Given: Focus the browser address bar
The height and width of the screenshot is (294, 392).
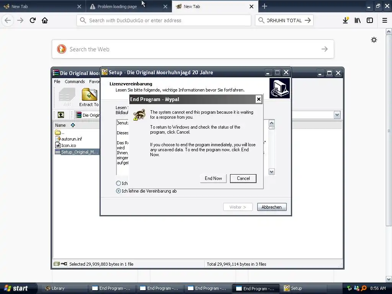Looking at the screenshot, I should coord(164,20).
